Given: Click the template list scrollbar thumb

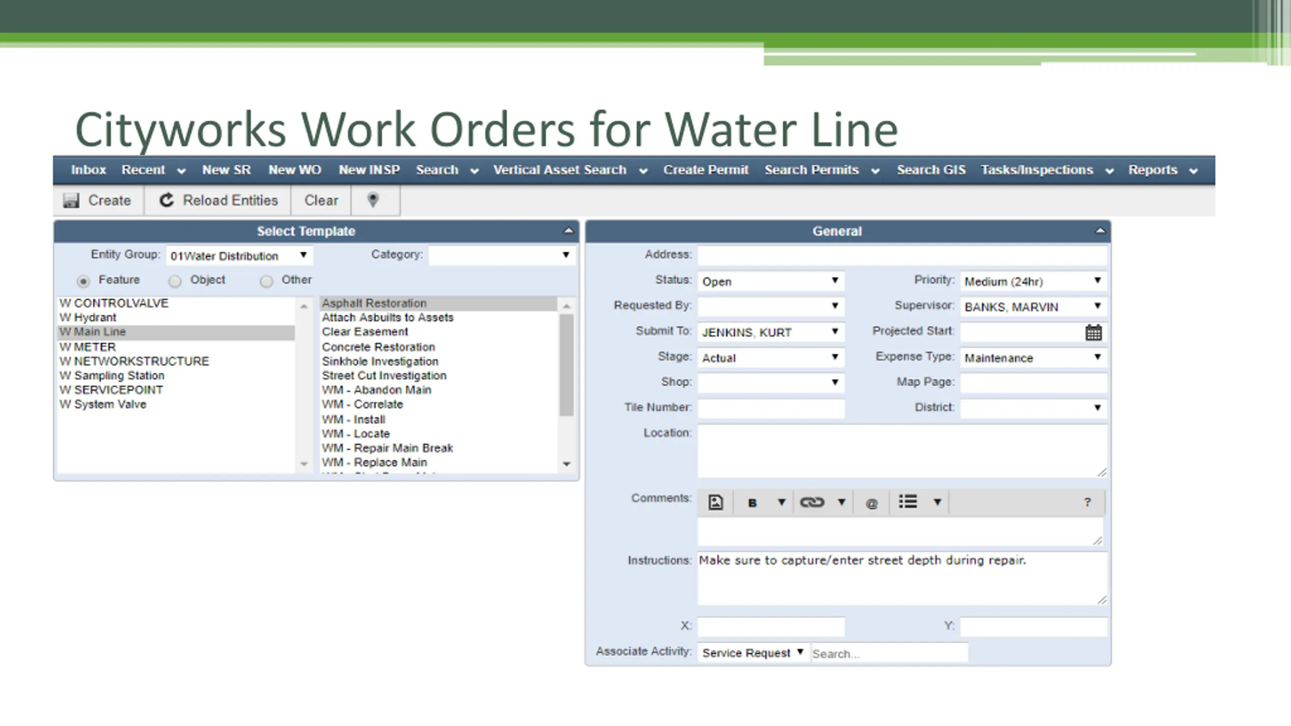Looking at the screenshot, I should (566, 365).
